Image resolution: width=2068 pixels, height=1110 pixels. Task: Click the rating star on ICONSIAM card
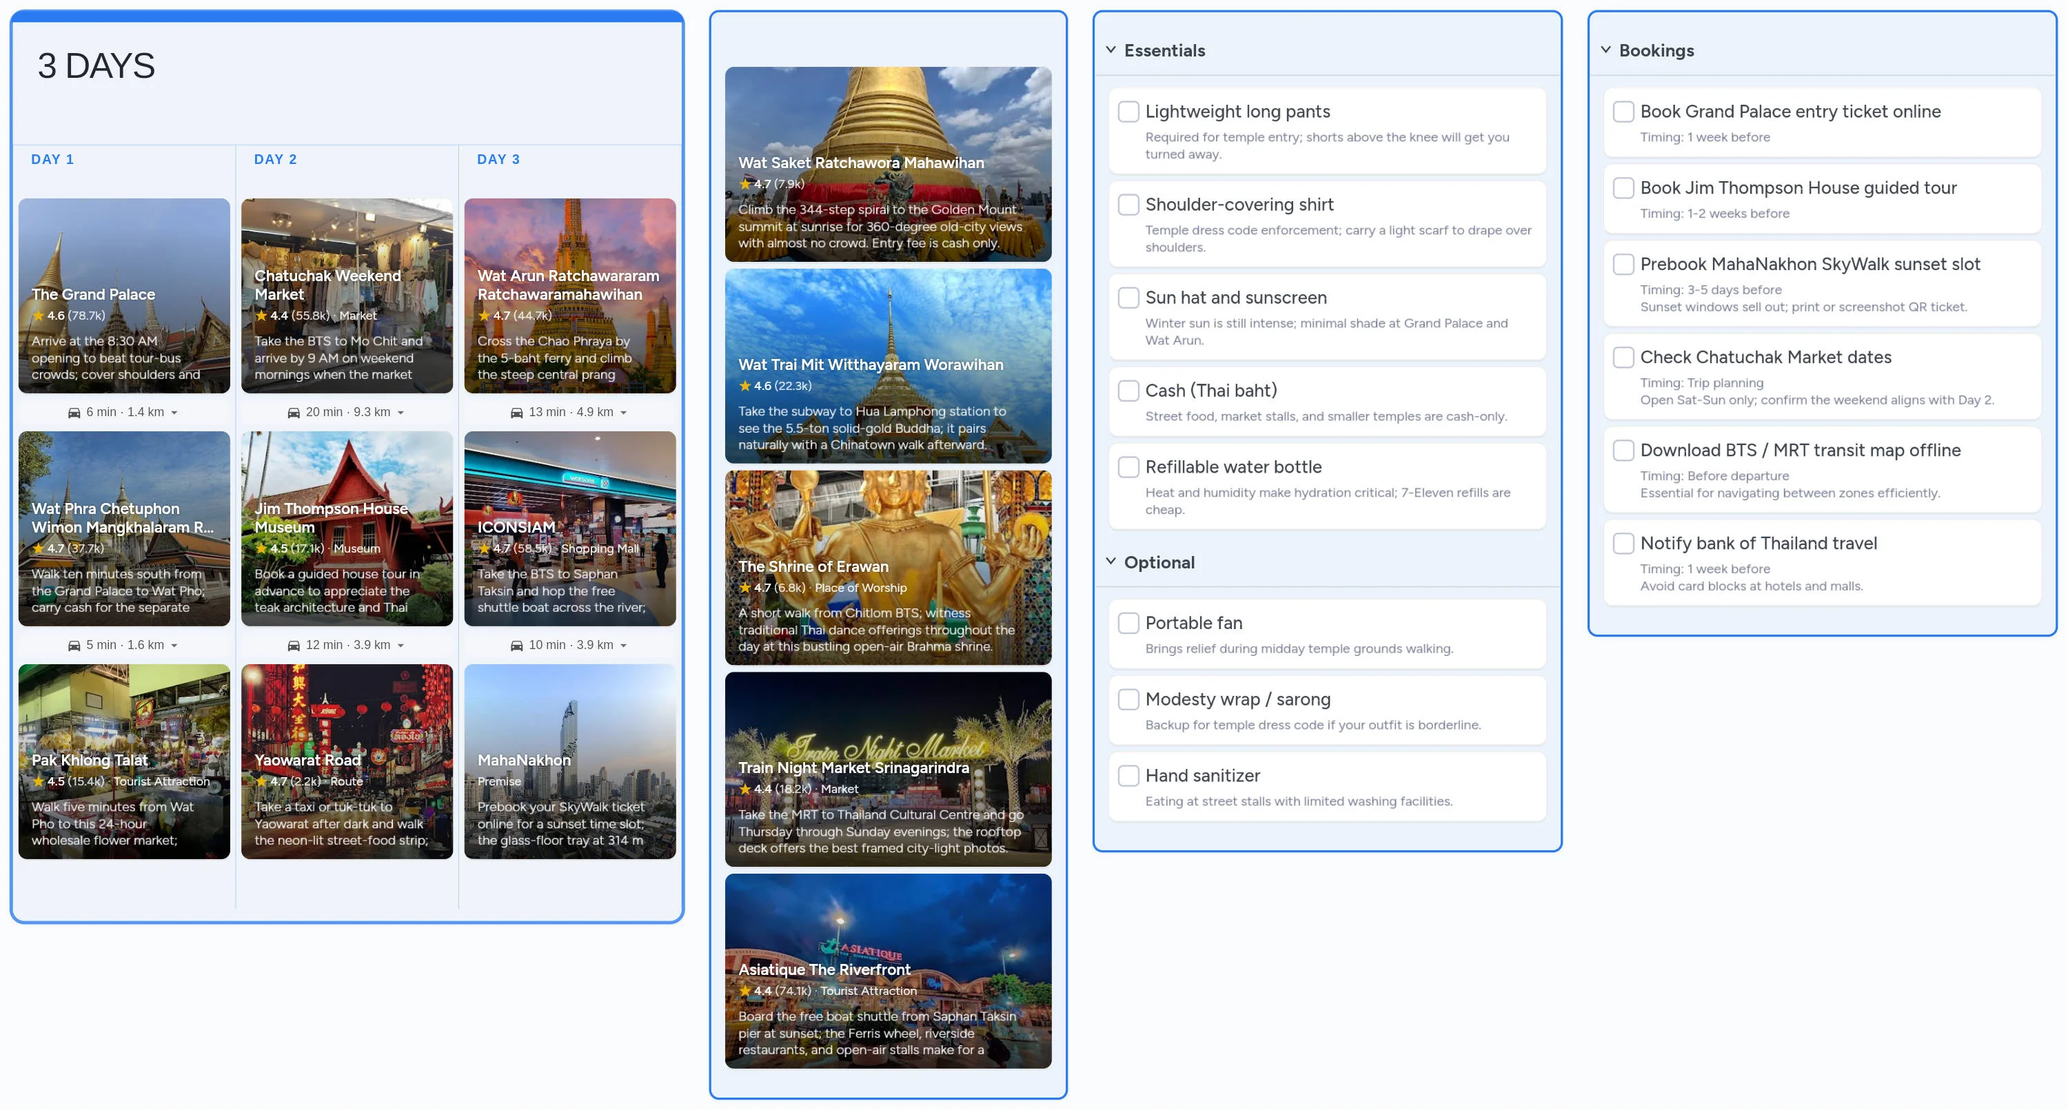(x=484, y=548)
